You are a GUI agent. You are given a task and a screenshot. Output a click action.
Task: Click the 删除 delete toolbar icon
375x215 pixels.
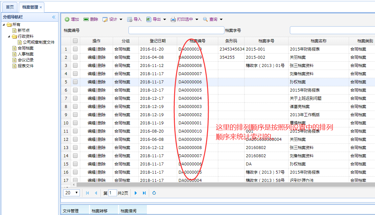point(86,19)
